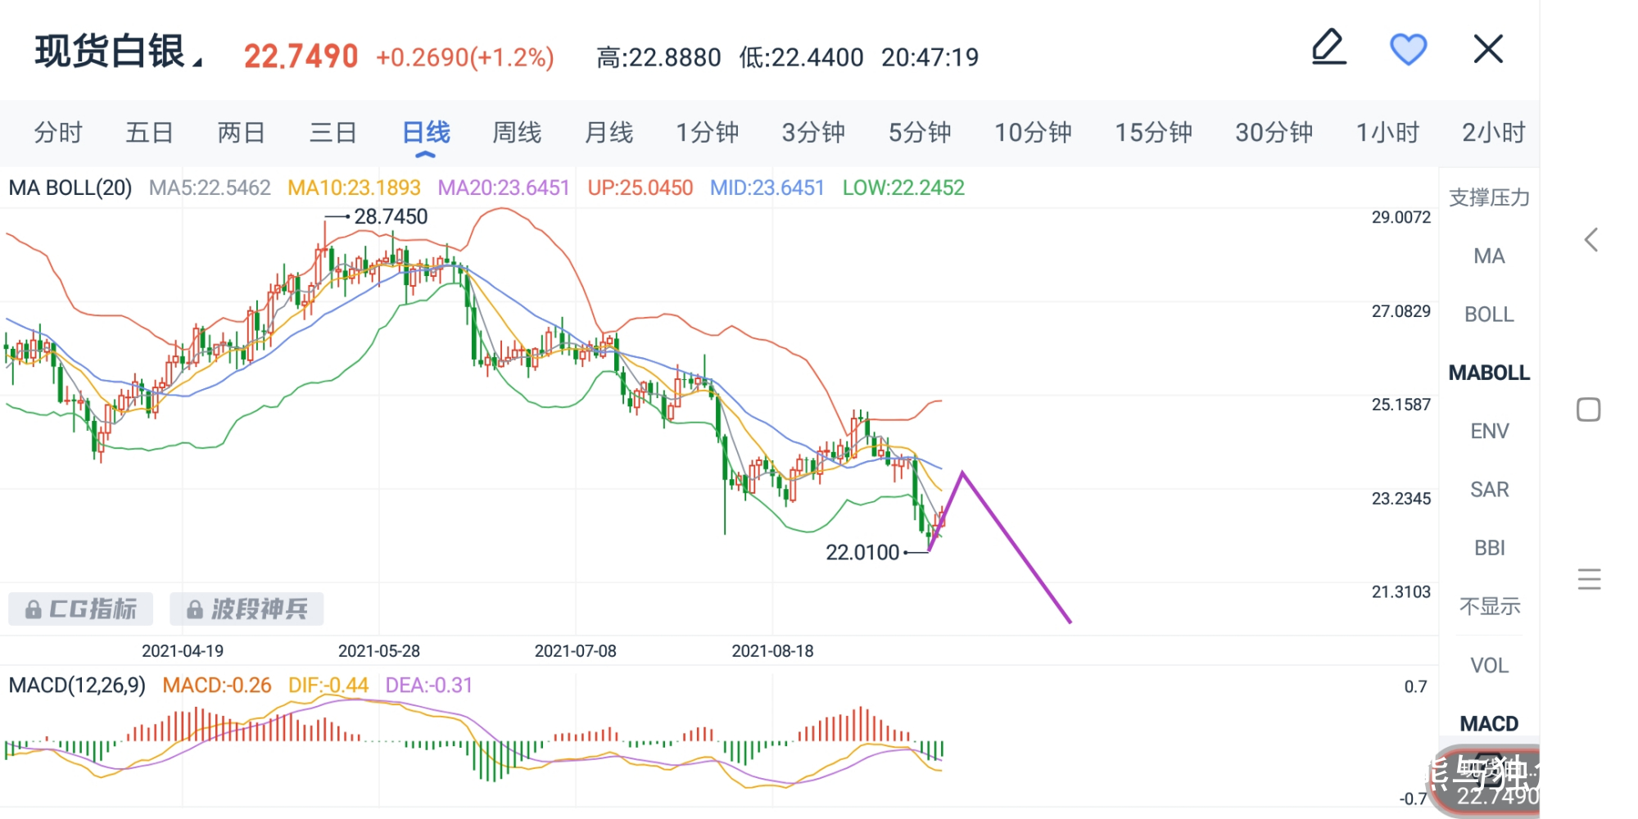Click the MA5:22.5462 value
The image size is (1638, 819).
click(x=210, y=188)
